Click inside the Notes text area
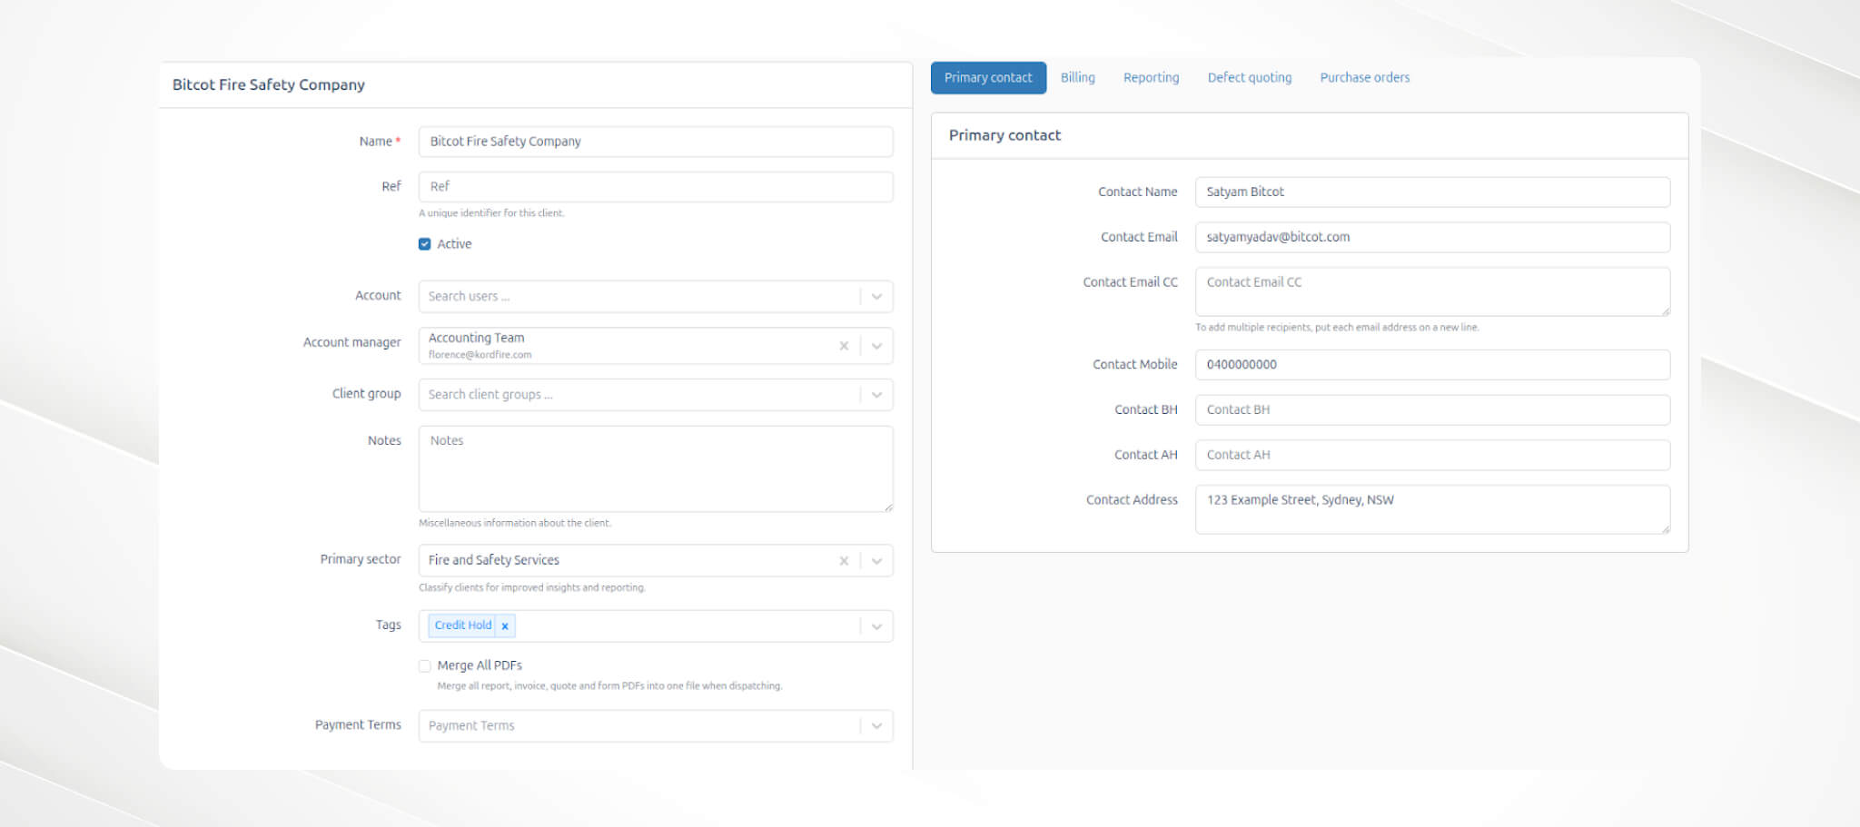 coord(654,468)
